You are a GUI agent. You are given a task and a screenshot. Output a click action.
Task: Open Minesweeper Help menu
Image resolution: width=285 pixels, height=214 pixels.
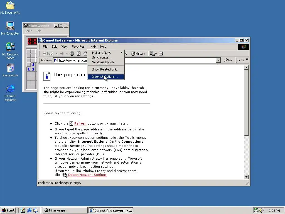coord(38,31)
